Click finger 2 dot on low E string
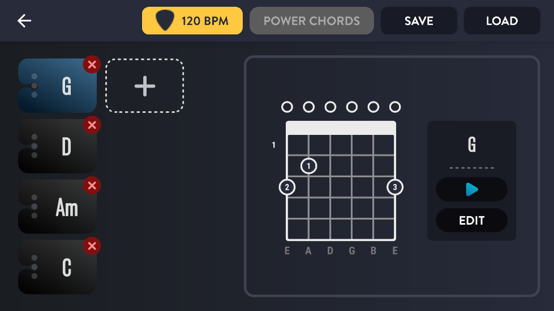 [287, 187]
